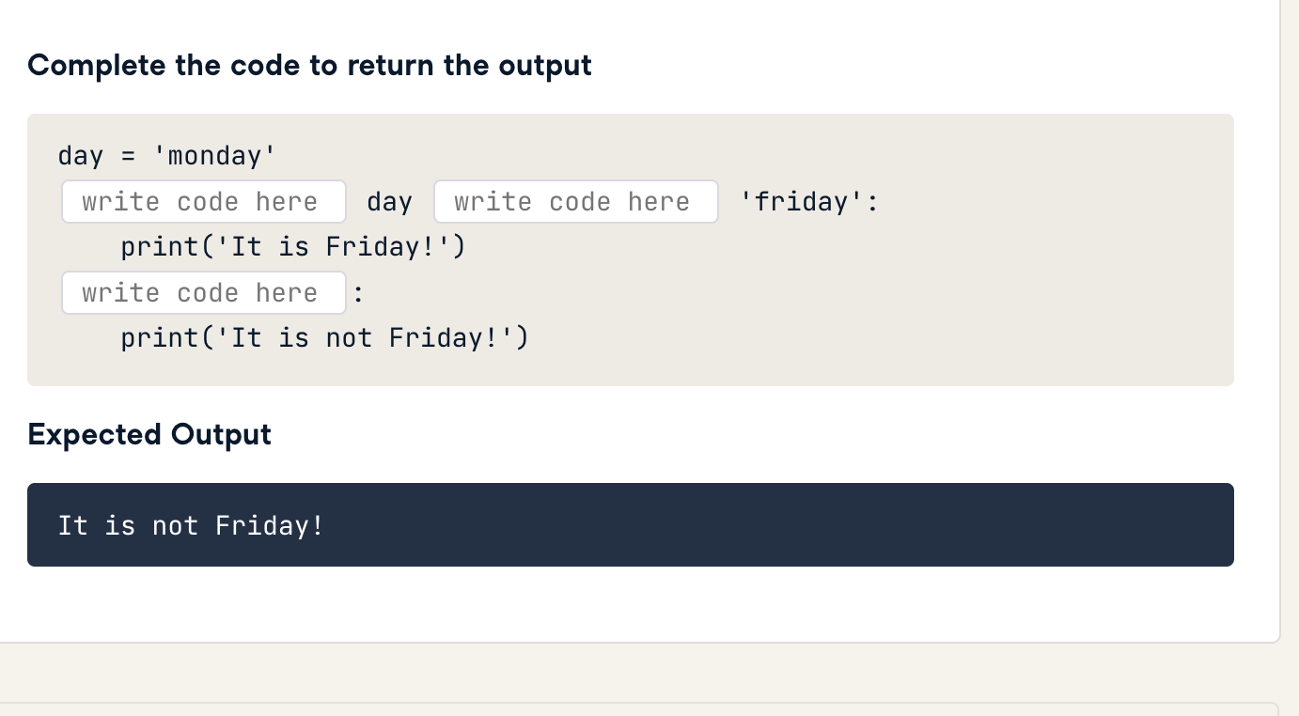The width and height of the screenshot is (1299, 716).
Task: Select the blank field before the lone colon
Action: [x=204, y=293]
